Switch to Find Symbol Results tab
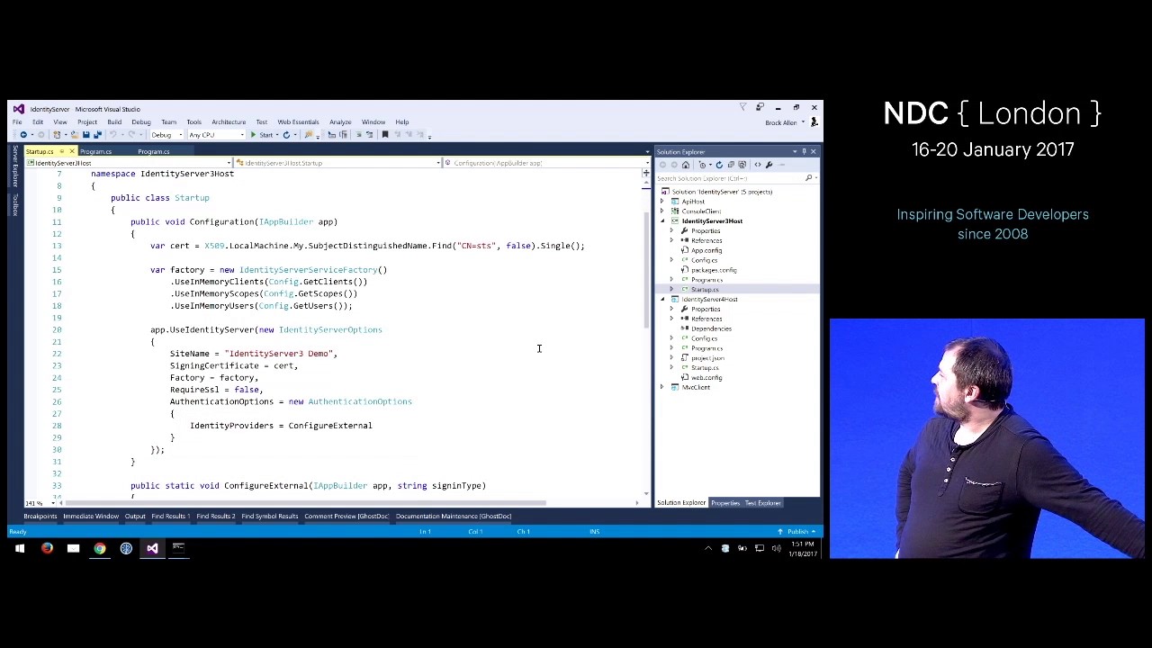 click(x=269, y=517)
